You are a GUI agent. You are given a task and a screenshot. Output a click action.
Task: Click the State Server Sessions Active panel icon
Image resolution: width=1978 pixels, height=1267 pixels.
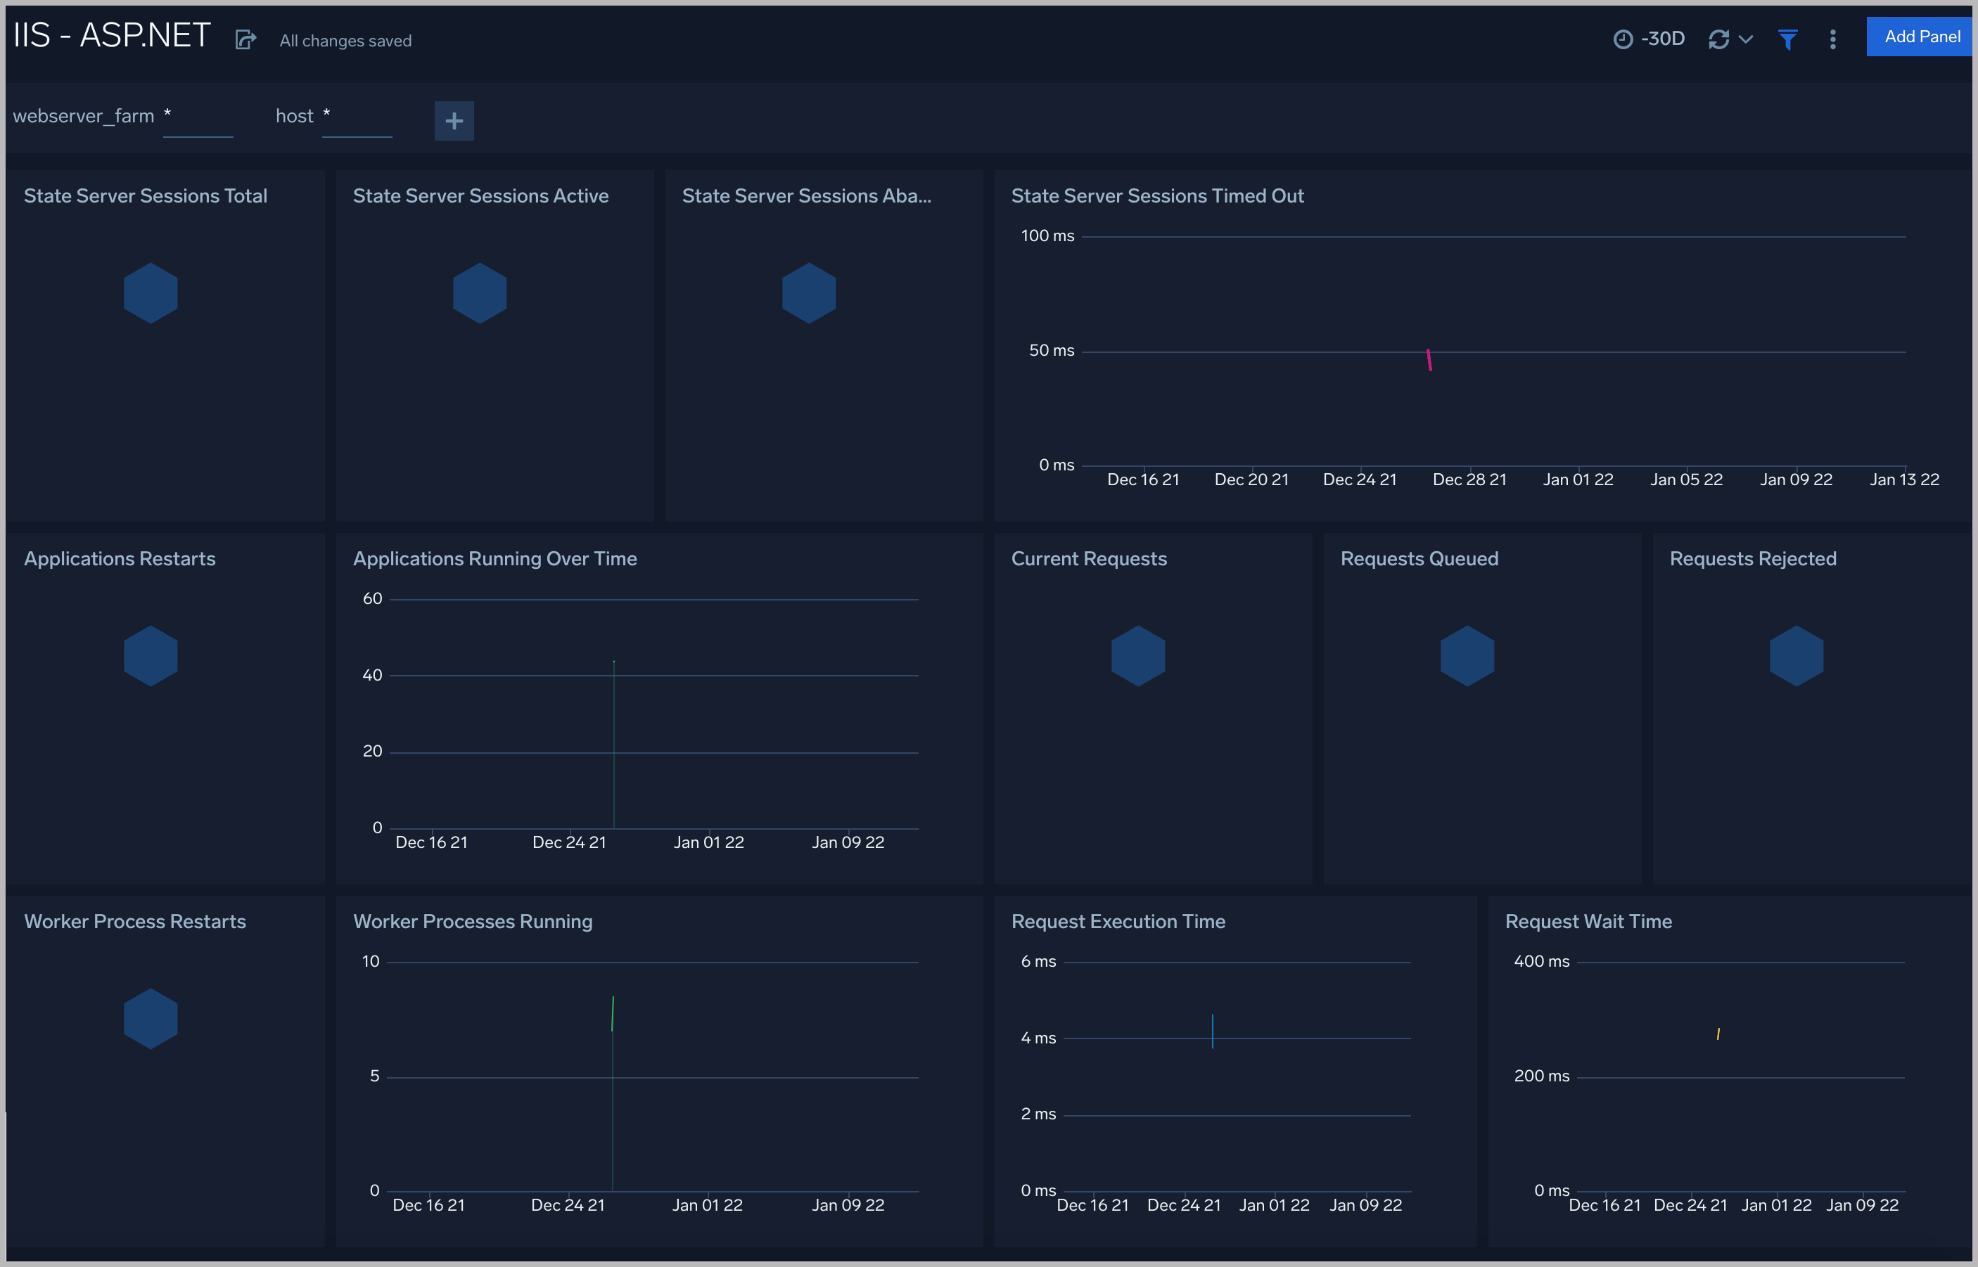pos(480,292)
